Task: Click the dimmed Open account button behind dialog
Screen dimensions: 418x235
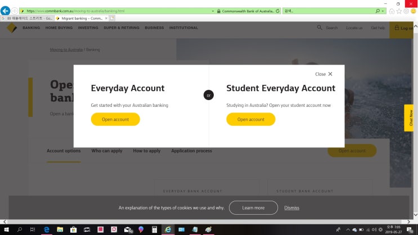Action: [x=352, y=151]
